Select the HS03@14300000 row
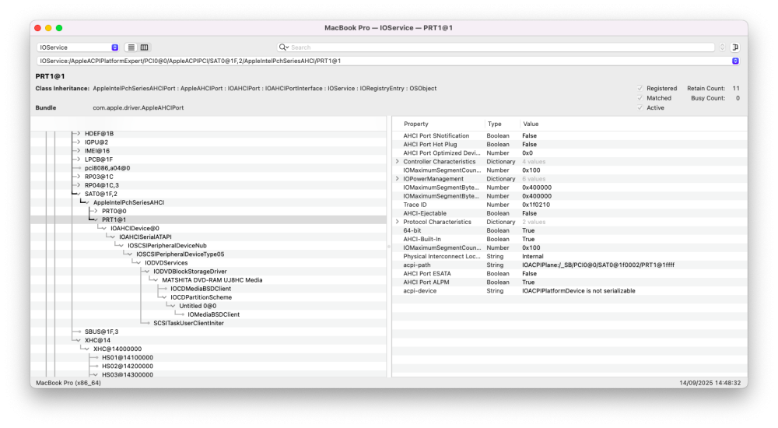This screenshot has height=428, width=778. pos(209,375)
